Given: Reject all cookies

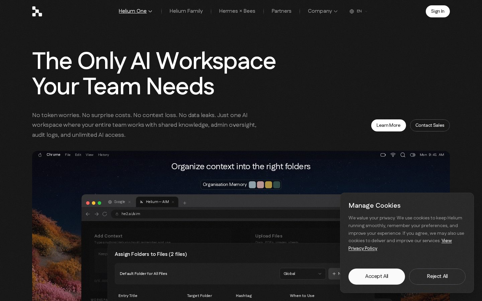Looking at the screenshot, I should (437, 277).
